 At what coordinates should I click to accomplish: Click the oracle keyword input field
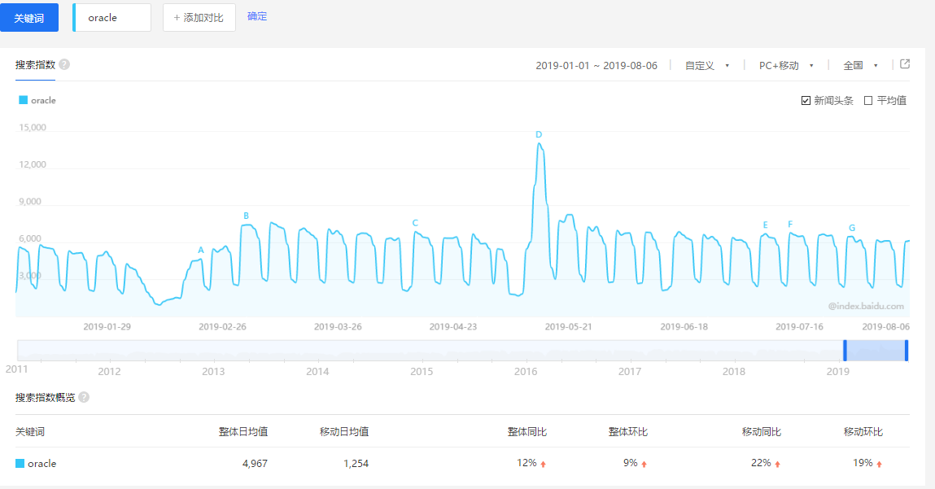[113, 17]
